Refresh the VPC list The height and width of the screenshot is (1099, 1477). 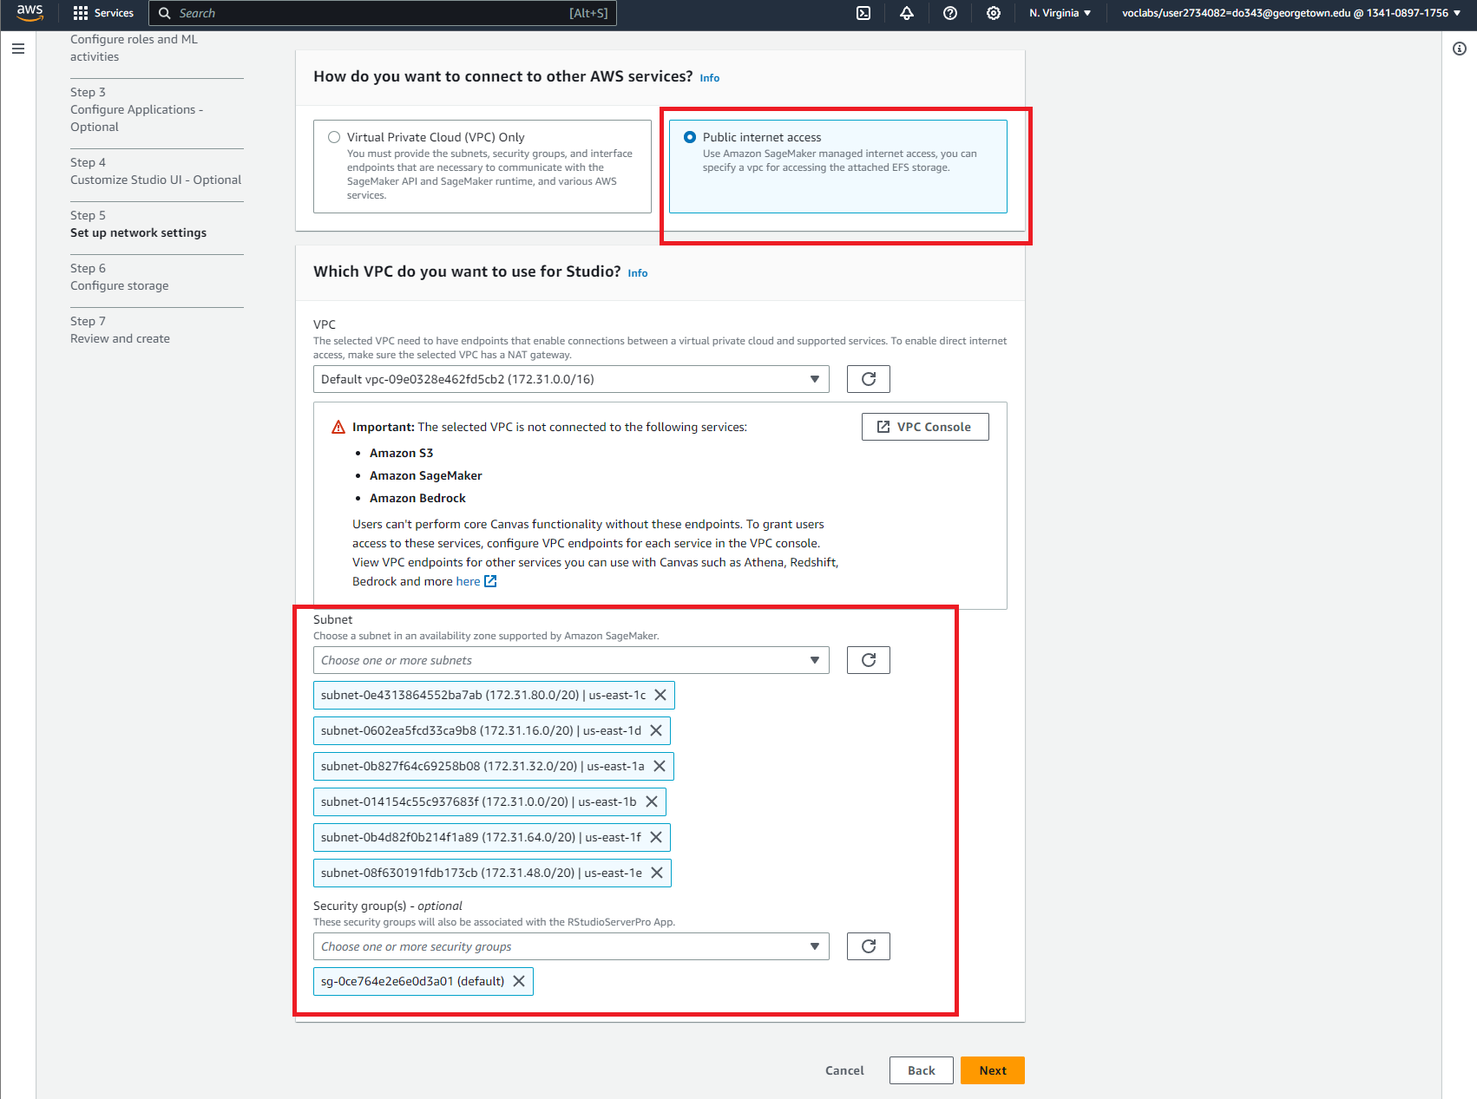coord(869,379)
